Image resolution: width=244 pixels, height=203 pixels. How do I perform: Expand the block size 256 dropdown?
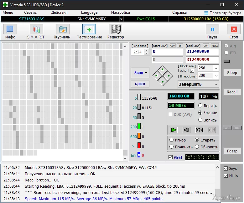[x=215, y=68]
